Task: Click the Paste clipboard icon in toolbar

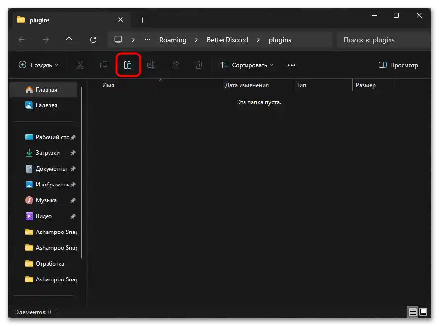Action: [x=128, y=65]
